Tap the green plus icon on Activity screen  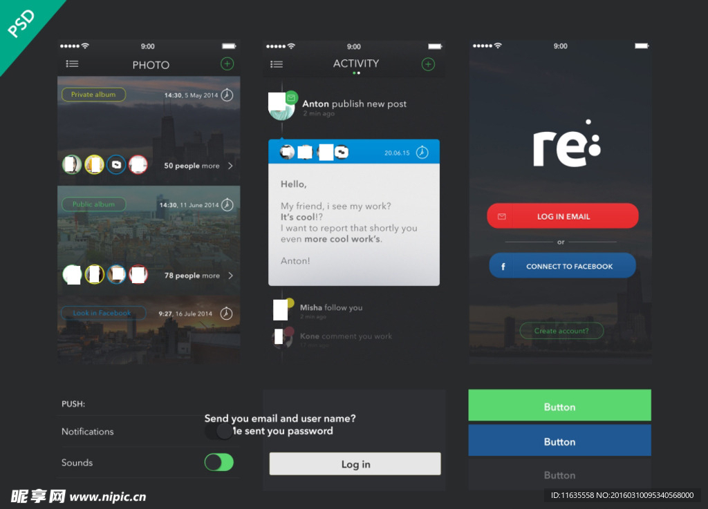click(x=428, y=64)
